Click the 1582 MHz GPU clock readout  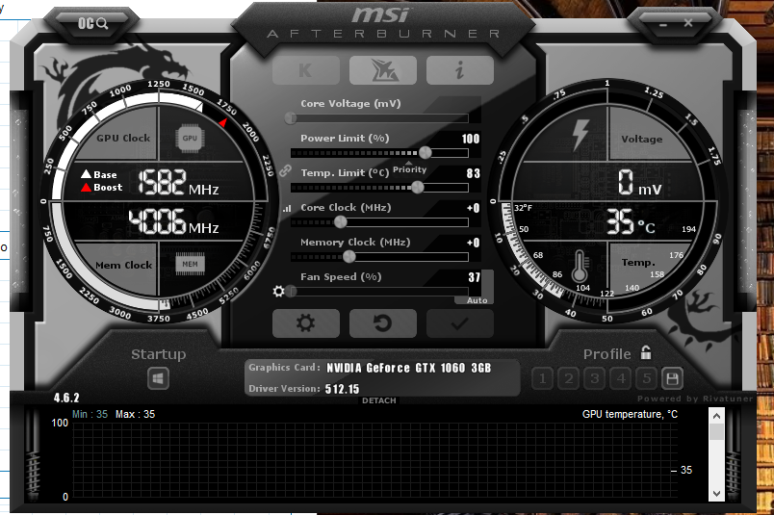(178, 182)
